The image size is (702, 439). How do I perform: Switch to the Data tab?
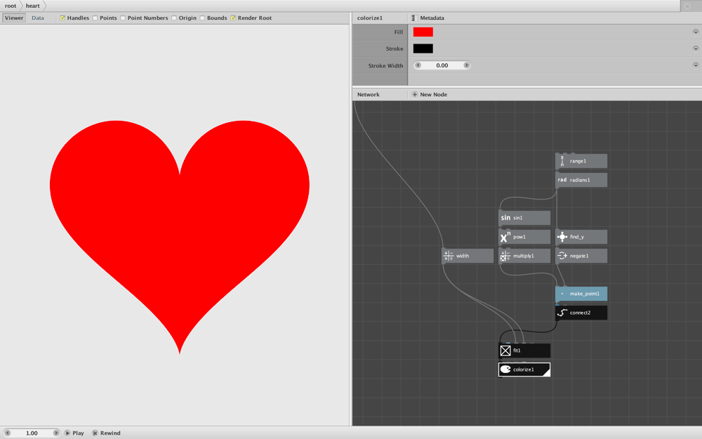pos(38,18)
